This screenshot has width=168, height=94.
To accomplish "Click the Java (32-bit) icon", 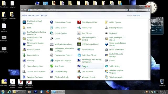I will point(79,33).
